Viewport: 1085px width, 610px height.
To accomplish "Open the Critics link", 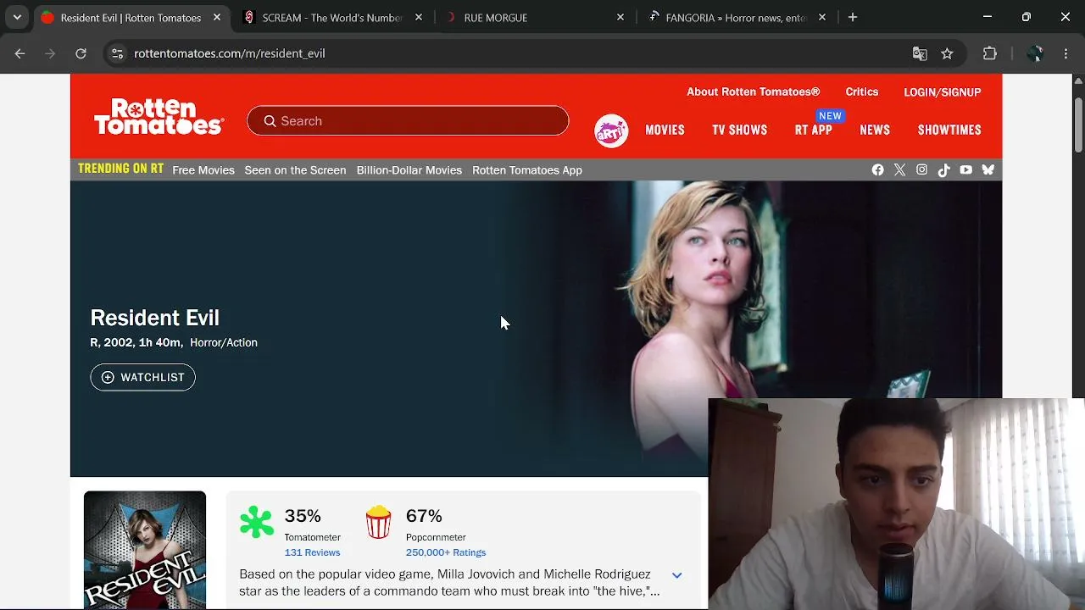I will pyautogui.click(x=861, y=91).
